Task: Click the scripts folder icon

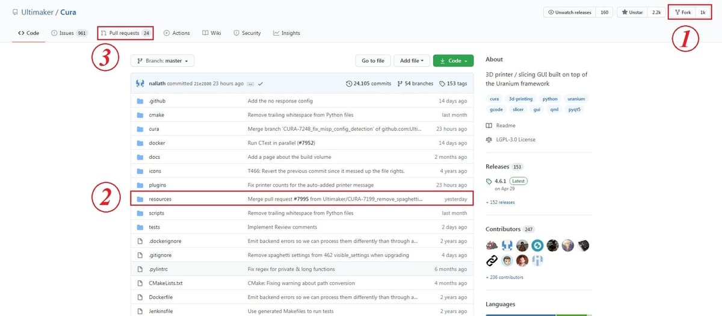Action: (x=140, y=213)
